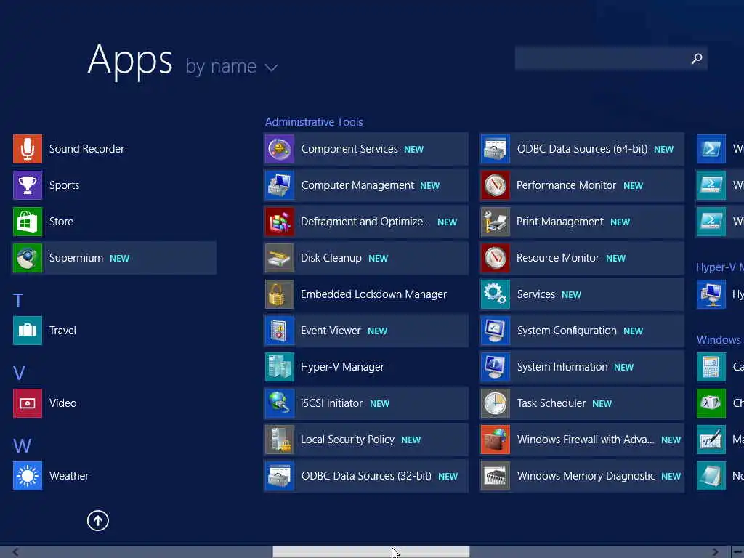This screenshot has height=558, width=744.
Task: Click the 'Travel' label text
Action: pos(62,331)
